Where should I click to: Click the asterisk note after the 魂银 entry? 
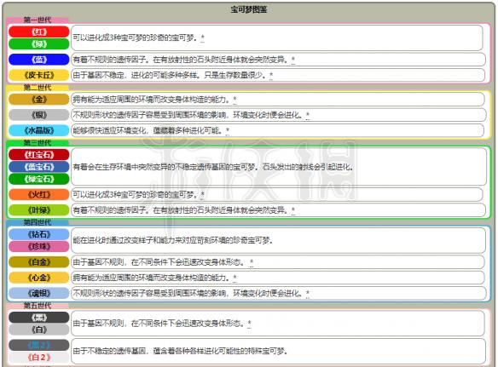308,293
